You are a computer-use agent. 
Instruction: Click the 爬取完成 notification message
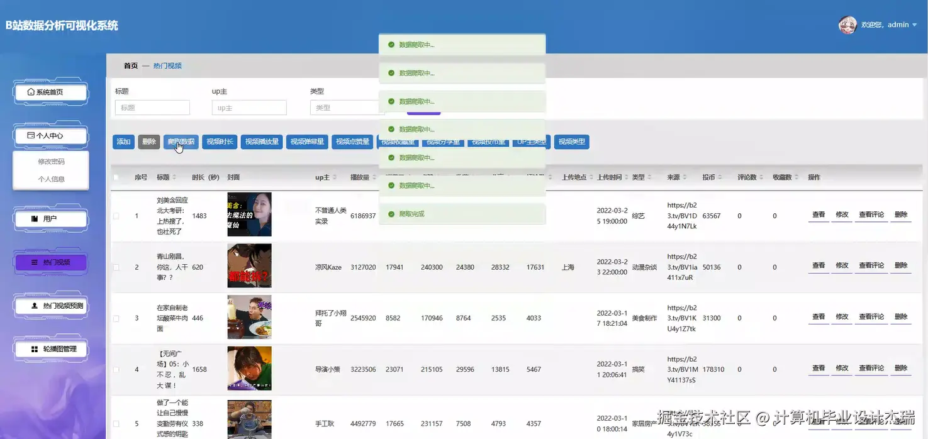462,214
